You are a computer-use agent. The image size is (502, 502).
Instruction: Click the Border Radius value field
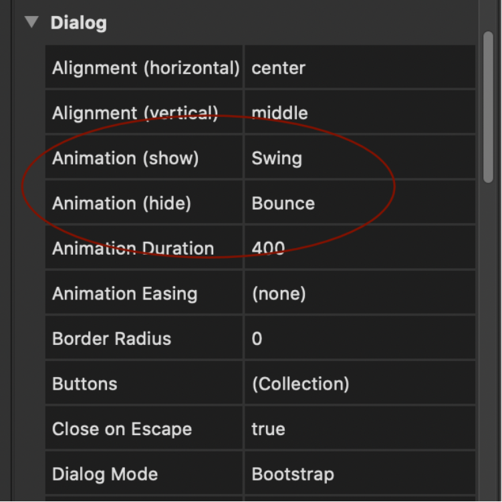(360, 338)
